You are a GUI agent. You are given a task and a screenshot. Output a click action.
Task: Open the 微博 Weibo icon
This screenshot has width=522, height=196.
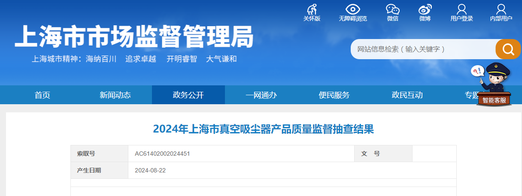click(x=425, y=9)
